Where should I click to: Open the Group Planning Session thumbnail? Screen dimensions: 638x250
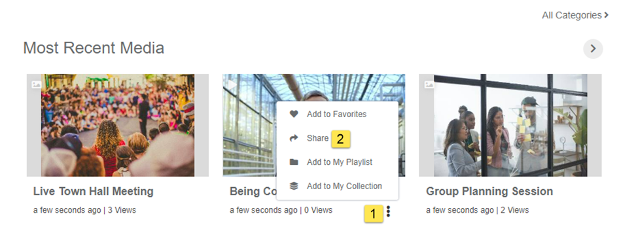tap(510, 125)
